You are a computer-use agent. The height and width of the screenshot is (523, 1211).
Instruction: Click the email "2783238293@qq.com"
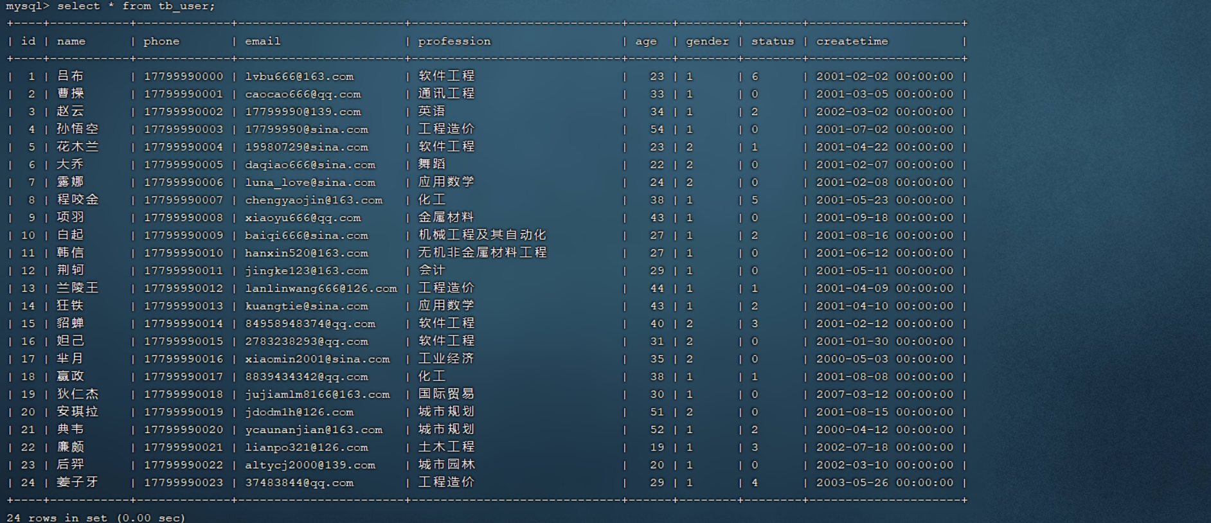307,341
